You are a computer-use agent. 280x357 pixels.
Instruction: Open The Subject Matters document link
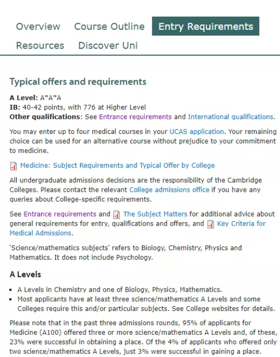point(155,214)
